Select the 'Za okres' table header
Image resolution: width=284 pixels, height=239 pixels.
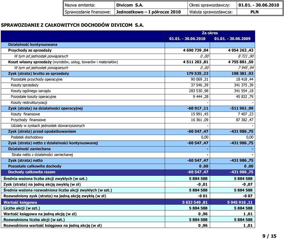(210, 33)
